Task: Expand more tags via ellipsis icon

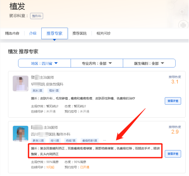Action: [x=104, y=141]
